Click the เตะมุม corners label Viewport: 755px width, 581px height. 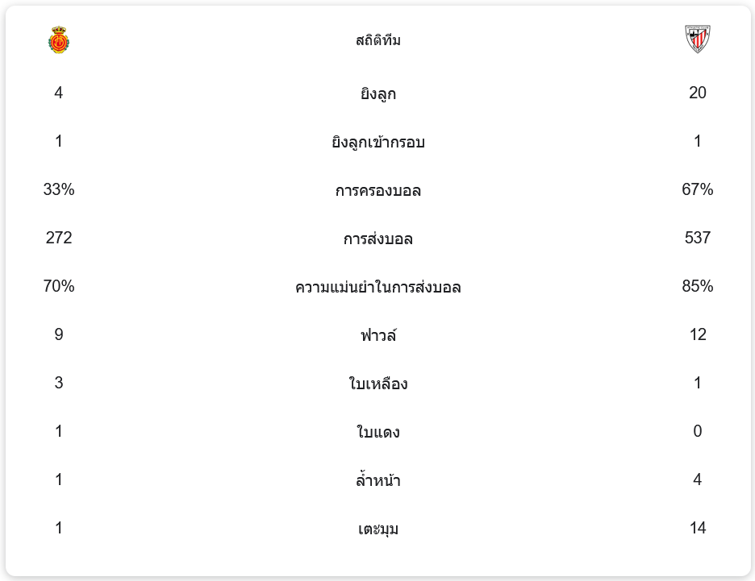377,529
